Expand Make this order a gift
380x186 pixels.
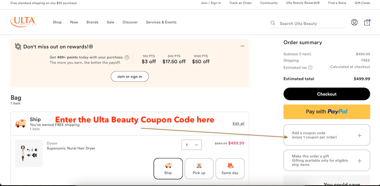coord(359,161)
